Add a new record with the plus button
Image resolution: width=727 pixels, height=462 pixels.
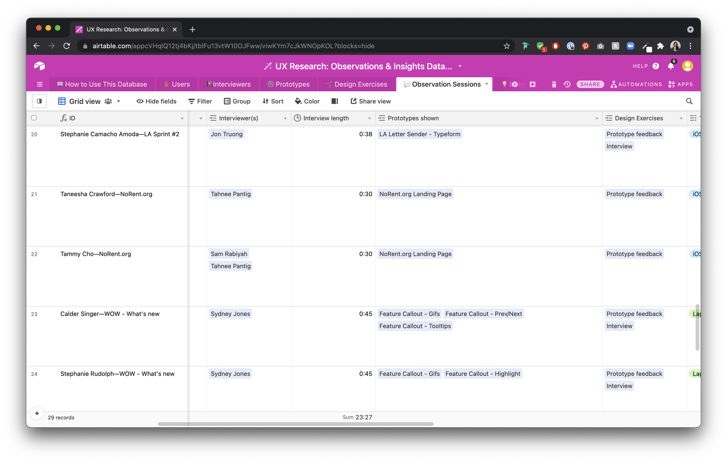point(37,413)
